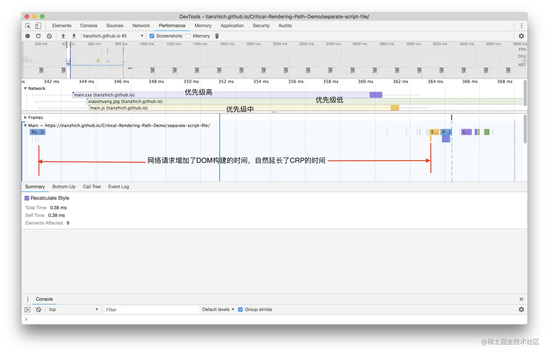Click the 350 ms ruler mark

[191, 82]
